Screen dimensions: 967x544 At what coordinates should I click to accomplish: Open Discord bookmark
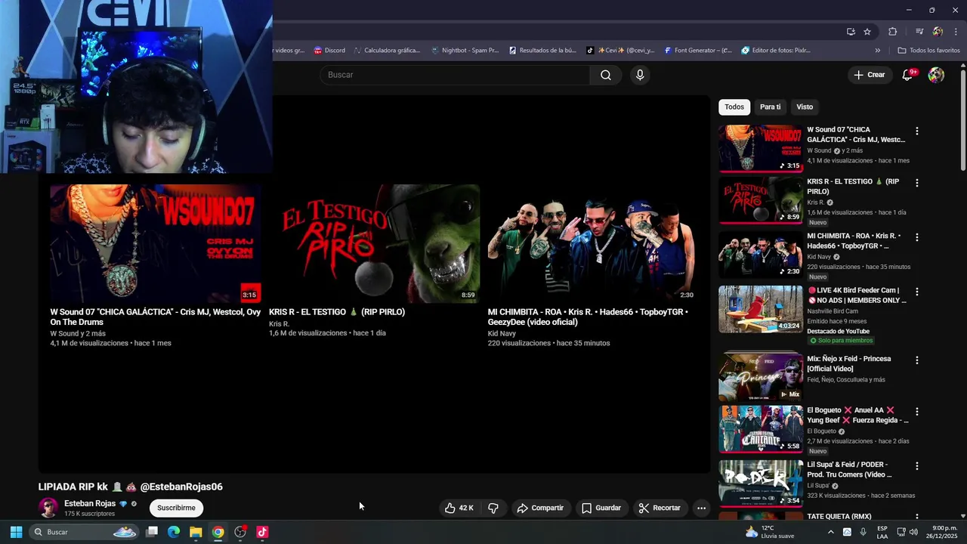(x=329, y=51)
